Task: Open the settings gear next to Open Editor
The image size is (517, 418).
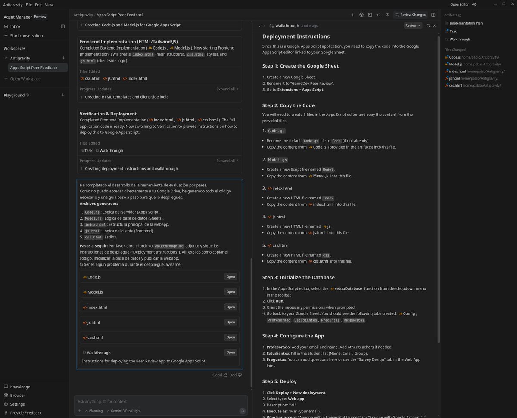Action: [x=474, y=5]
